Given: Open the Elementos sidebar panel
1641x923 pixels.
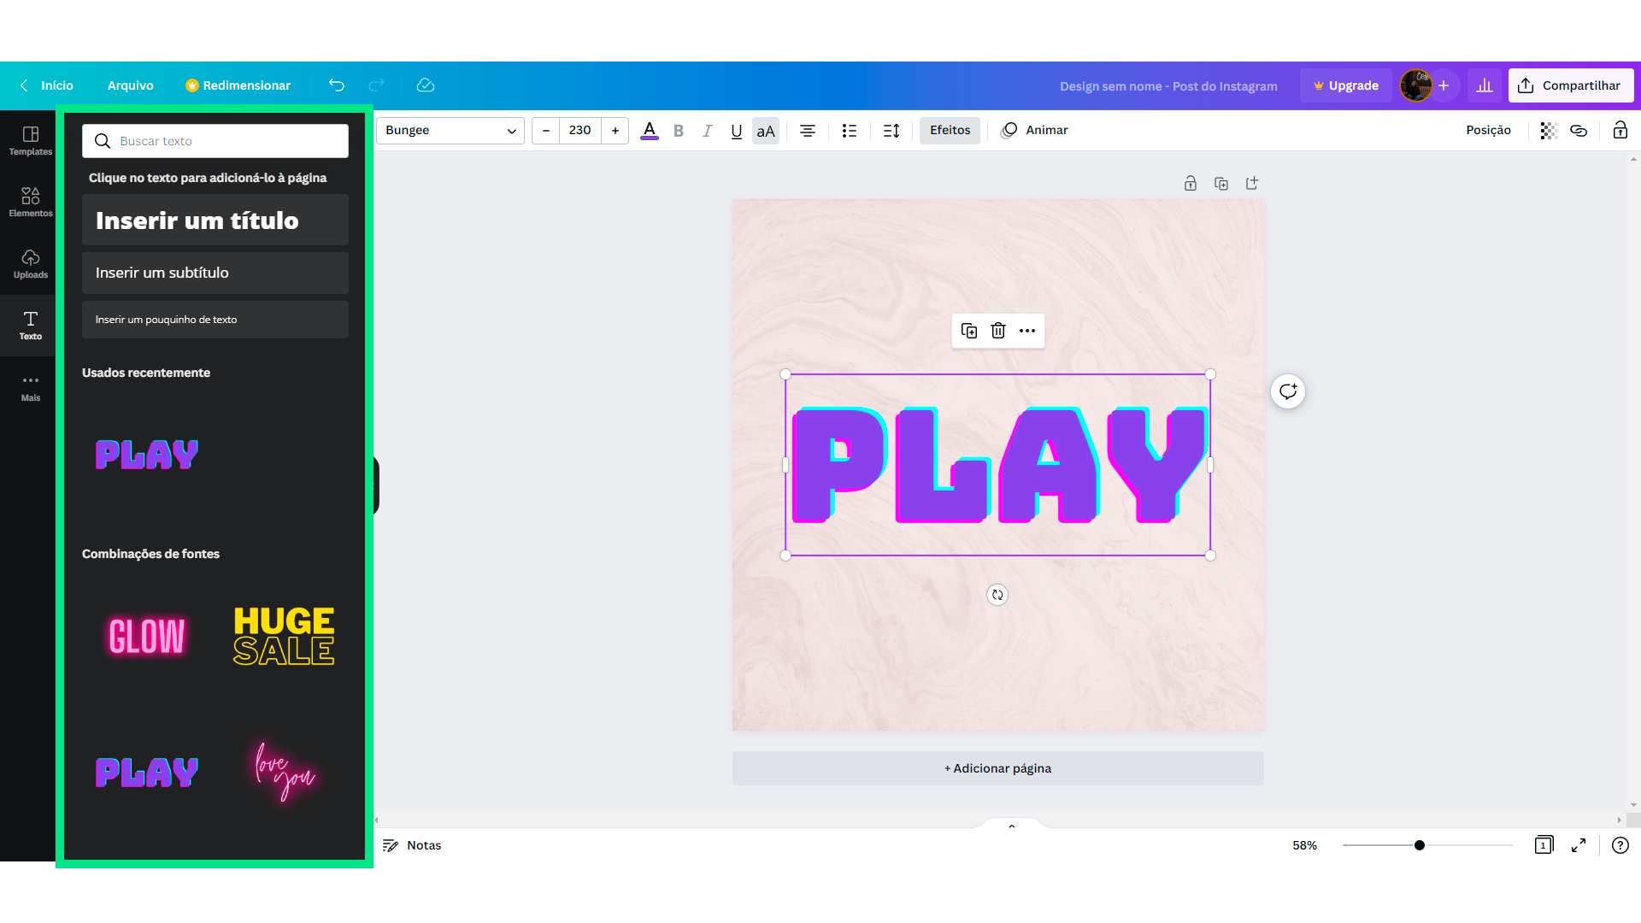Looking at the screenshot, I should tap(30, 202).
